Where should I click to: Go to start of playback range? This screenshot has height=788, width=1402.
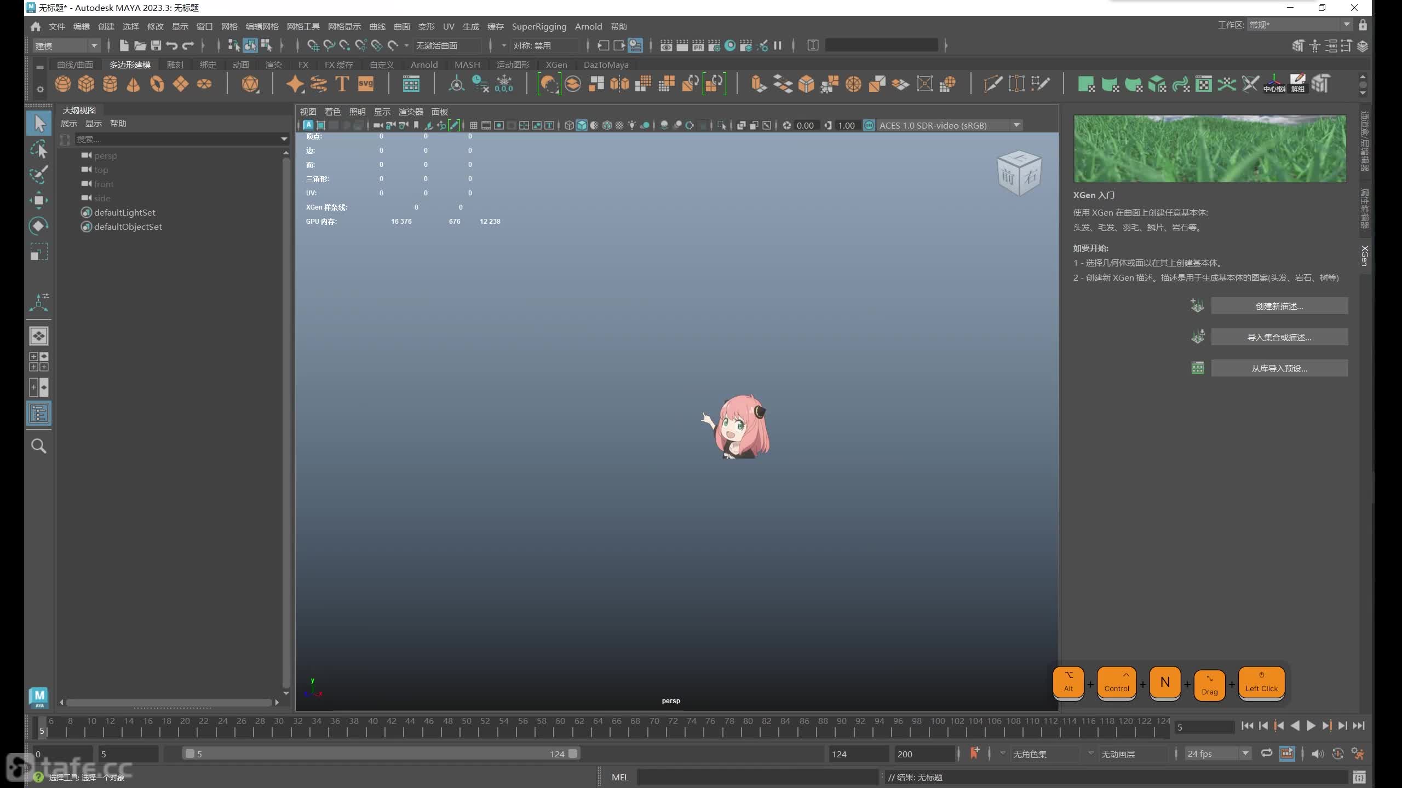[x=1248, y=726]
